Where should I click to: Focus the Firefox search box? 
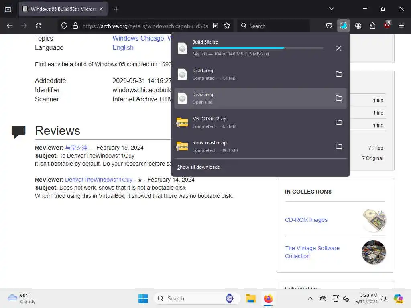coord(274,26)
